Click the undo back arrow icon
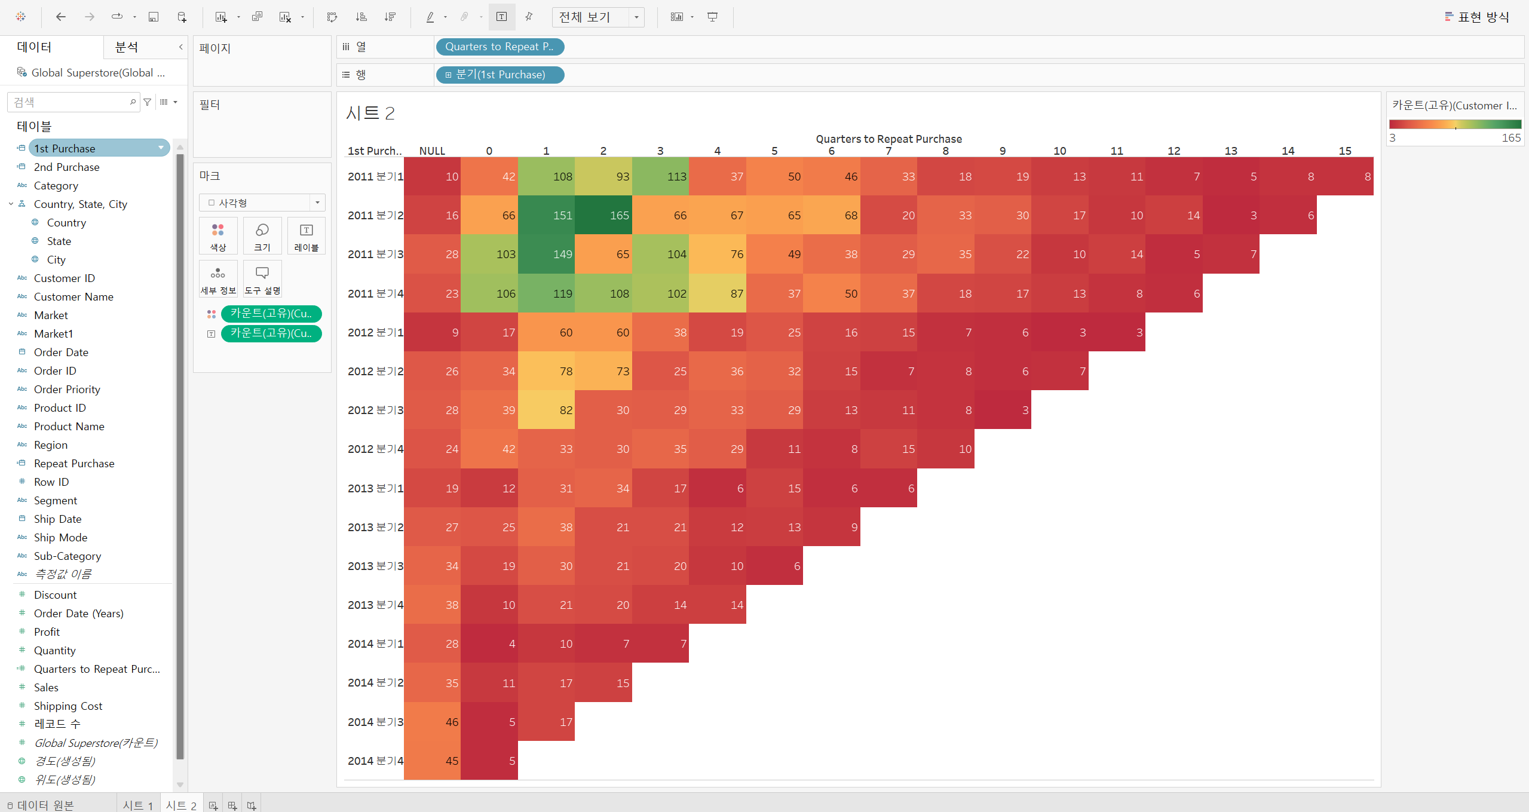This screenshot has height=812, width=1529. (60, 17)
